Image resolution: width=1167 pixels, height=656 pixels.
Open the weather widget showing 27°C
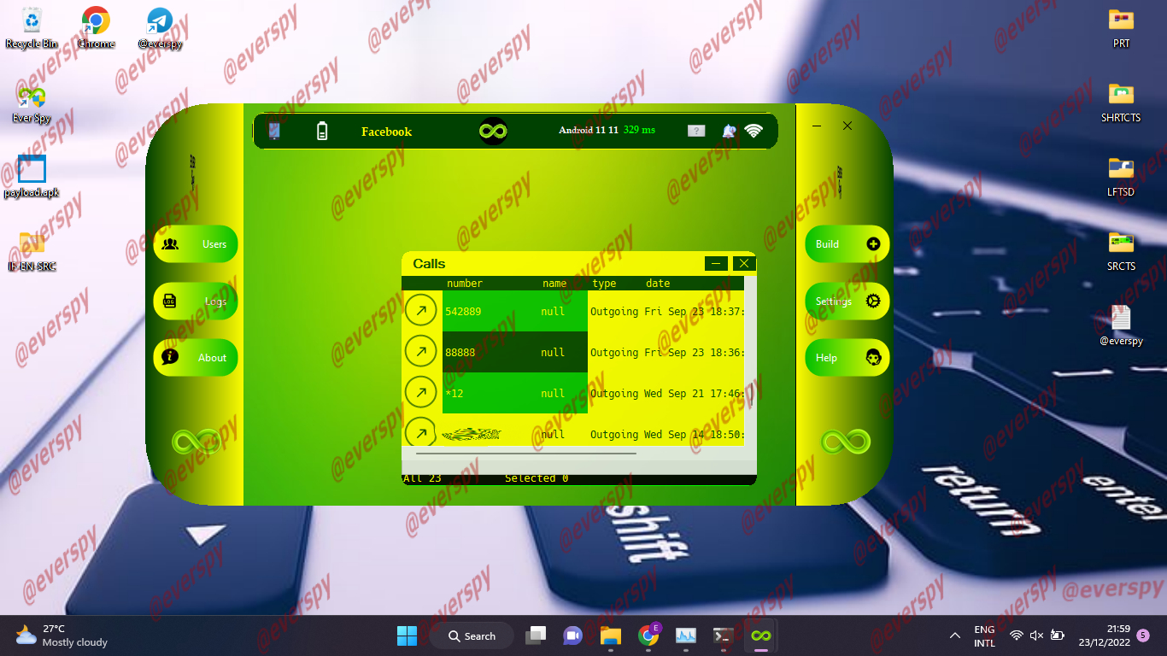click(x=62, y=635)
